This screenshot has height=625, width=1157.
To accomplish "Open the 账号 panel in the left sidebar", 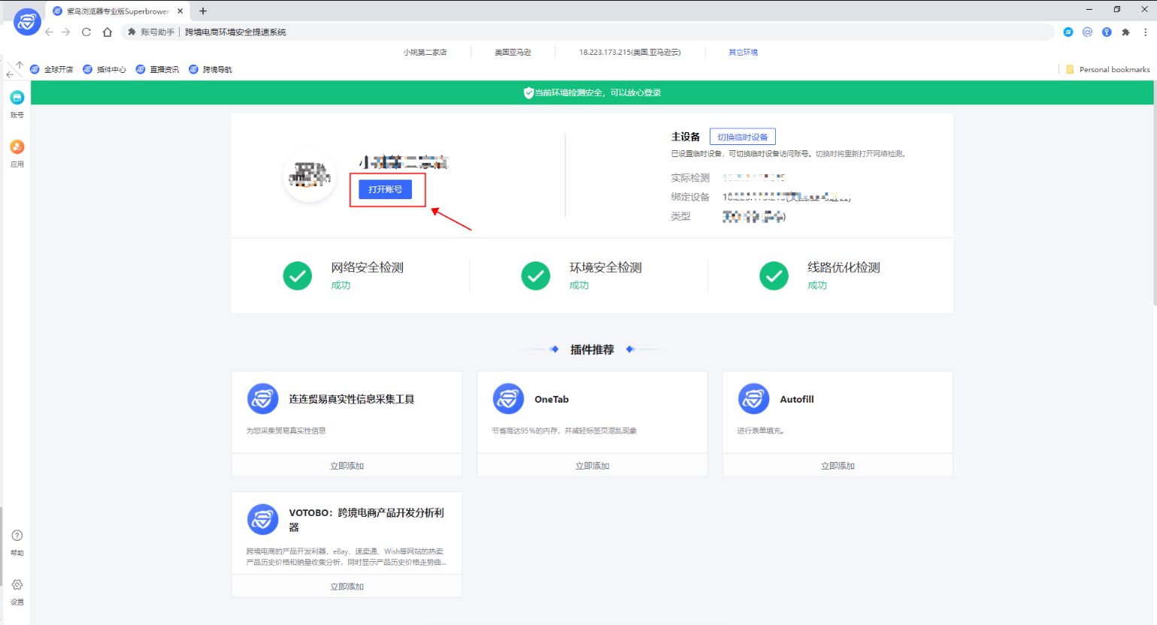I will pyautogui.click(x=17, y=104).
